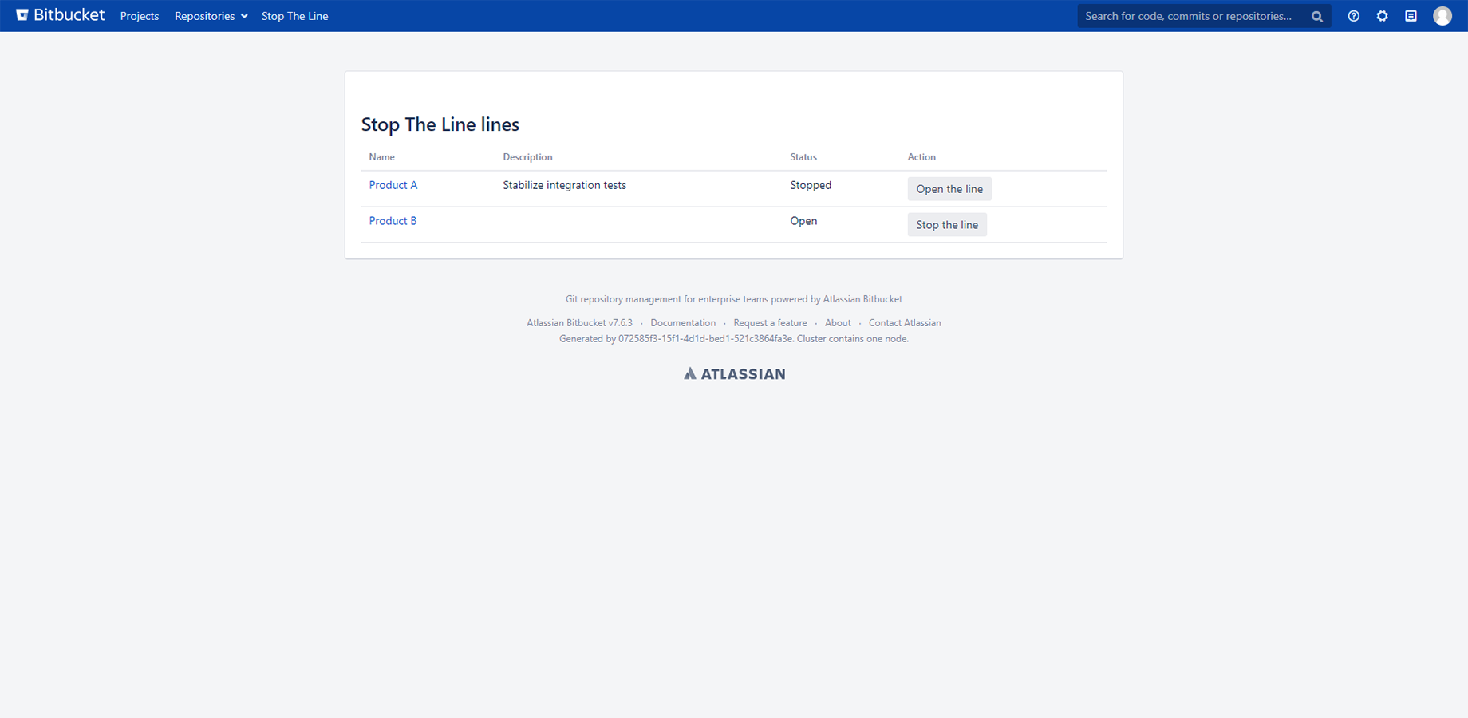Open the Product B link
Image resolution: width=1468 pixels, height=718 pixels.
click(393, 221)
